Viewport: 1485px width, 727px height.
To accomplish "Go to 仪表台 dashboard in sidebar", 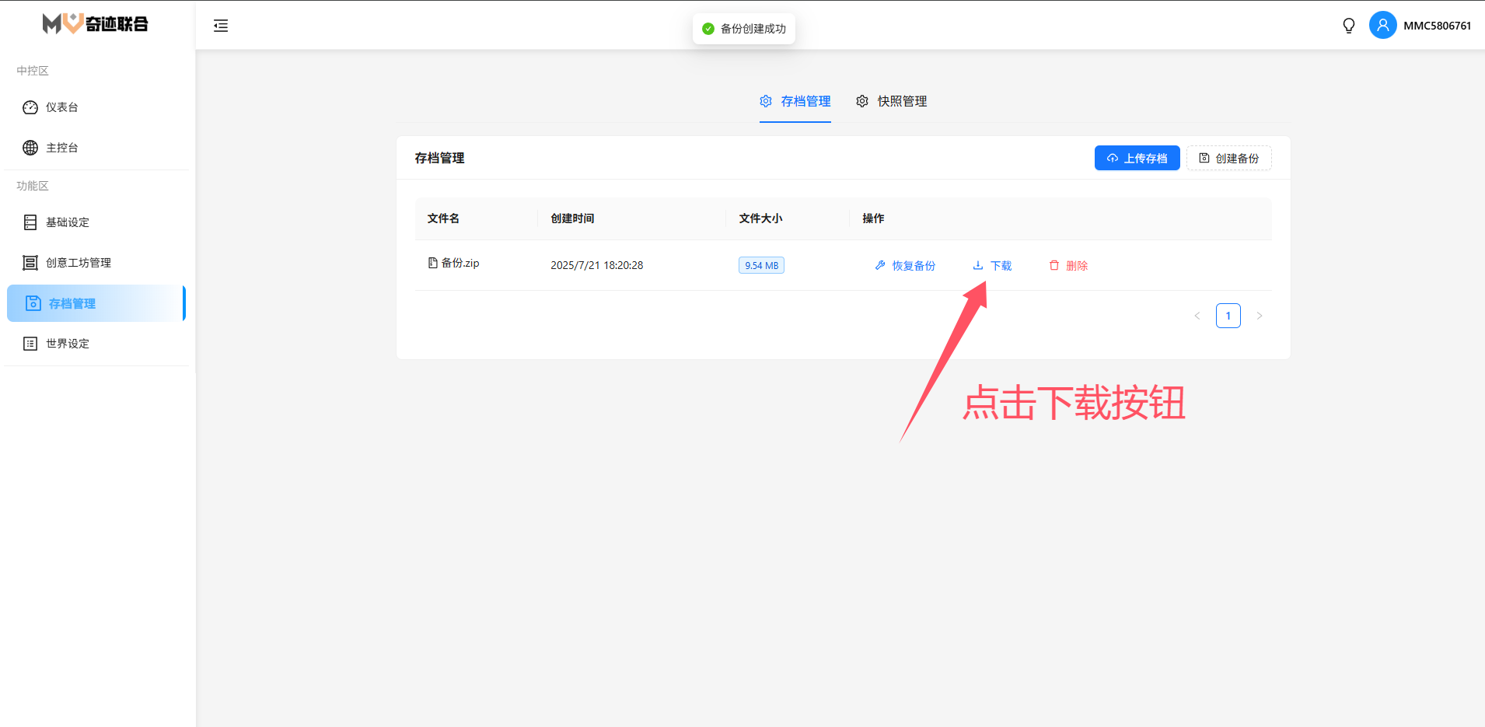I will [61, 107].
